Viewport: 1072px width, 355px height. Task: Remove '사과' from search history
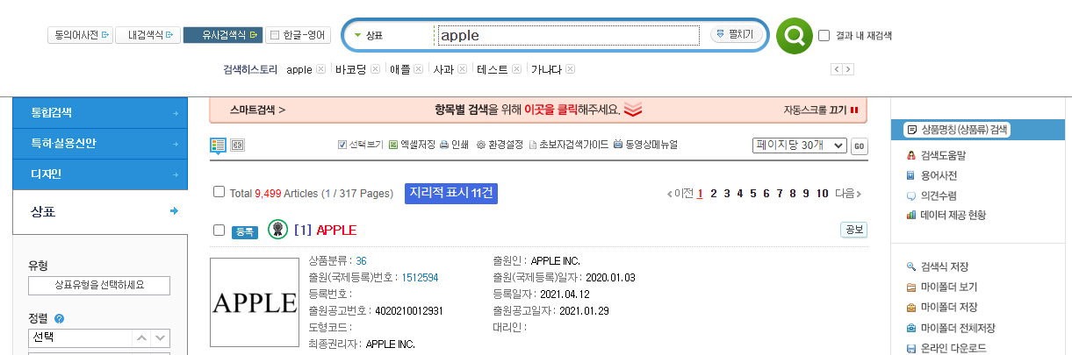point(461,69)
